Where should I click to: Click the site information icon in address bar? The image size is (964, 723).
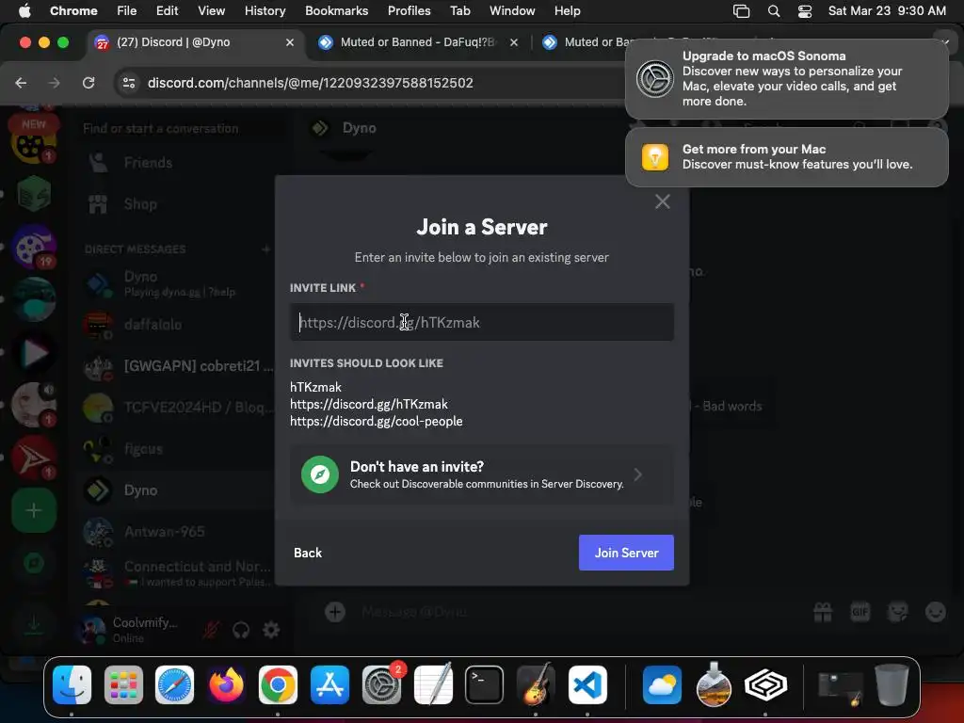(x=129, y=83)
